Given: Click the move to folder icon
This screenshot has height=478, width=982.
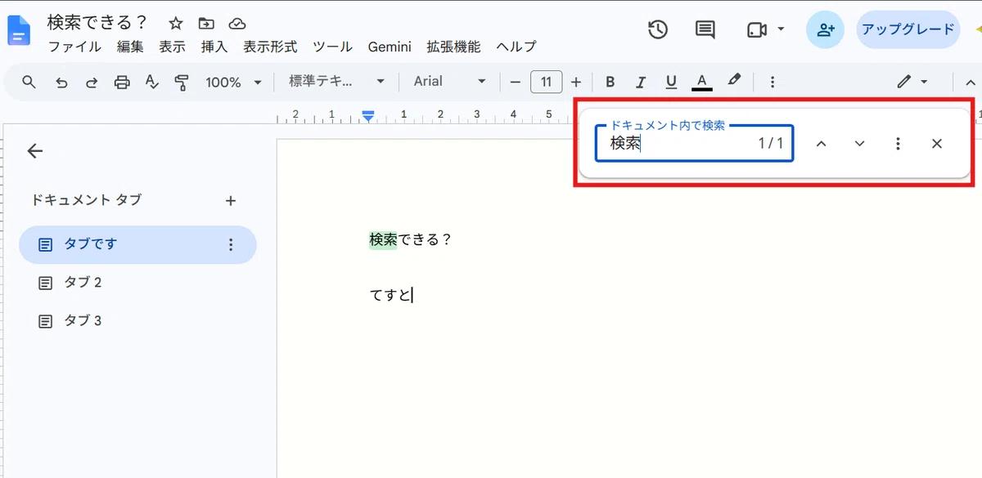Looking at the screenshot, I should tap(206, 23).
